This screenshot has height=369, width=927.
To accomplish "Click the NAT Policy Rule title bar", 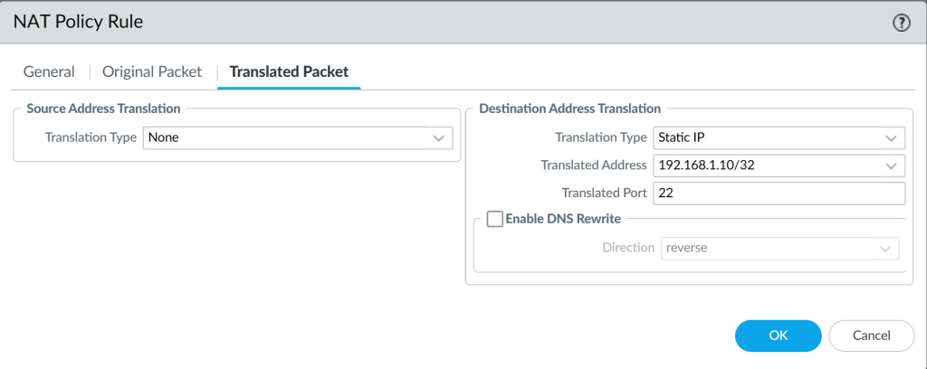I will [x=449, y=23].
